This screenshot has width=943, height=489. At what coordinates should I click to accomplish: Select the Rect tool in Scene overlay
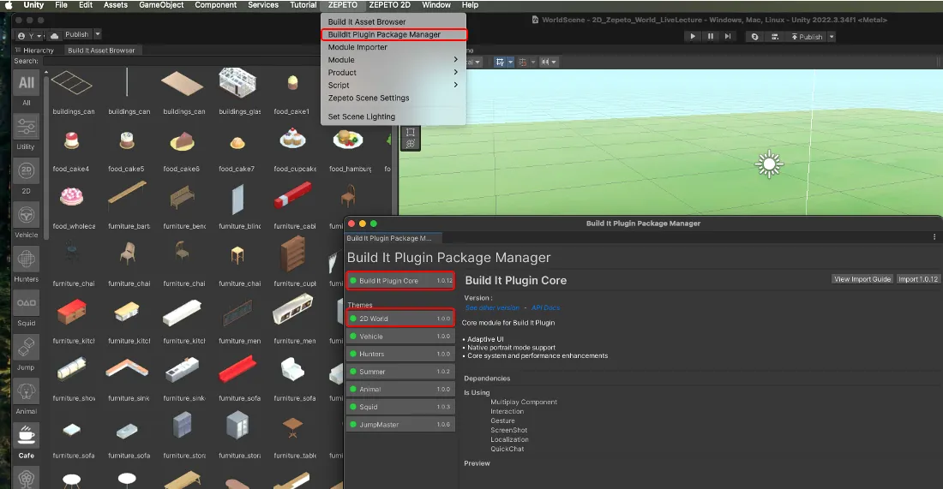pyautogui.click(x=410, y=132)
